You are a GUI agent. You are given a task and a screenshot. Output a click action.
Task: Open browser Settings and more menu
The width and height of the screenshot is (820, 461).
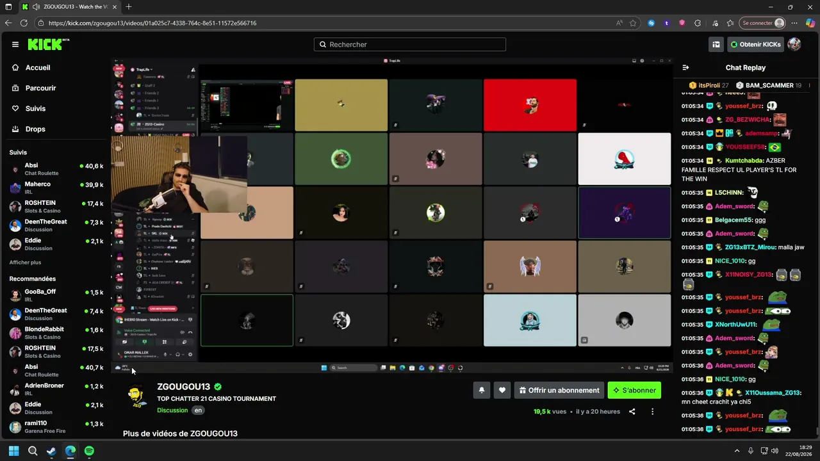794,23
